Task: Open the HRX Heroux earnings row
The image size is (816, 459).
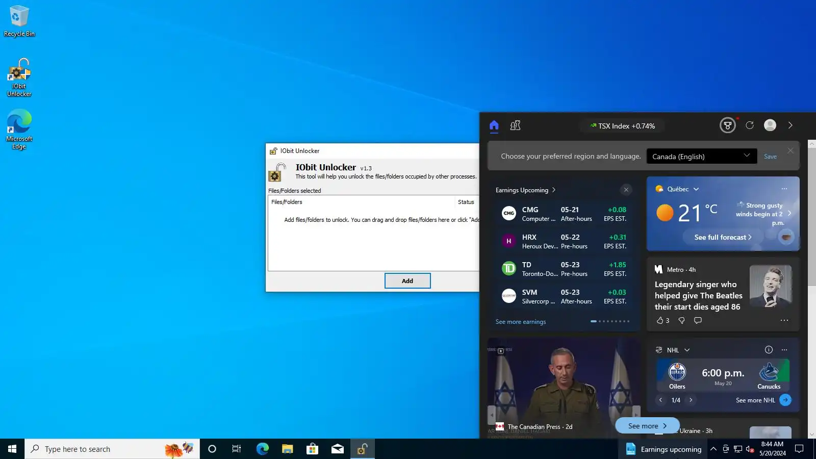Action: (564, 241)
